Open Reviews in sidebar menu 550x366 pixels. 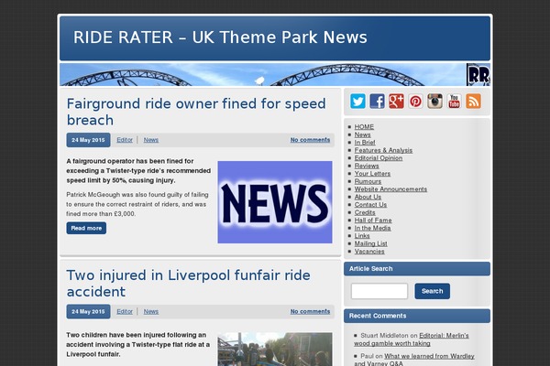click(367, 166)
